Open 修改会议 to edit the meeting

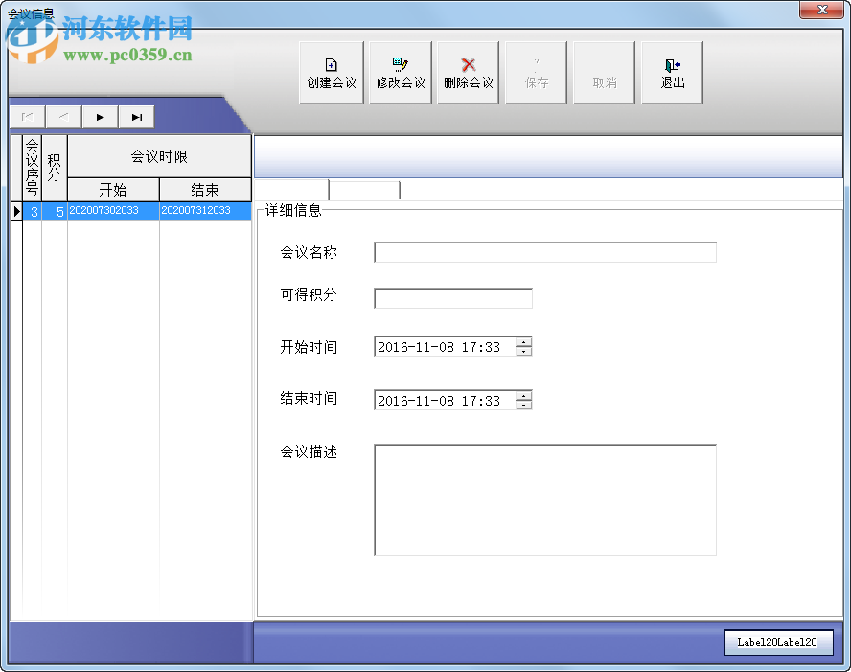click(400, 73)
